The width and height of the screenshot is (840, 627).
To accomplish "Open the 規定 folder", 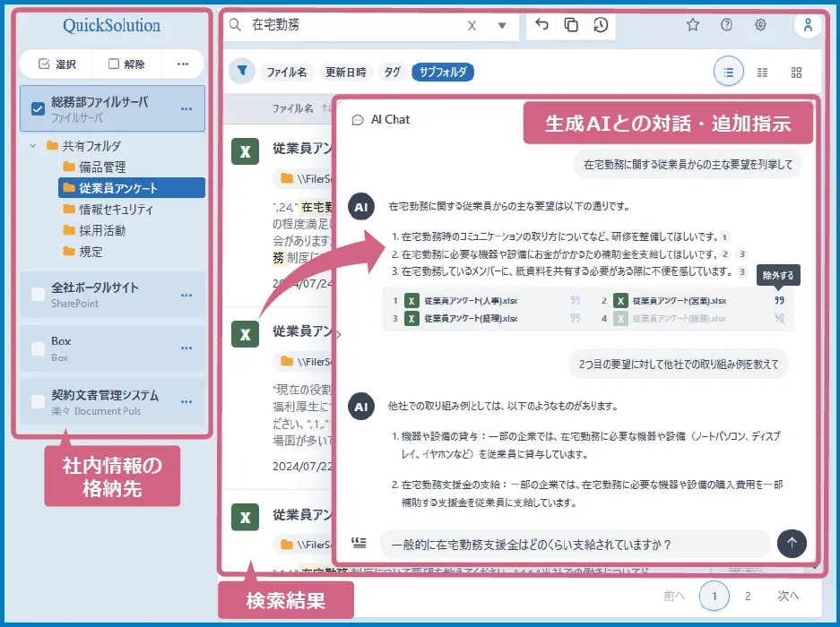I will tap(82, 252).
